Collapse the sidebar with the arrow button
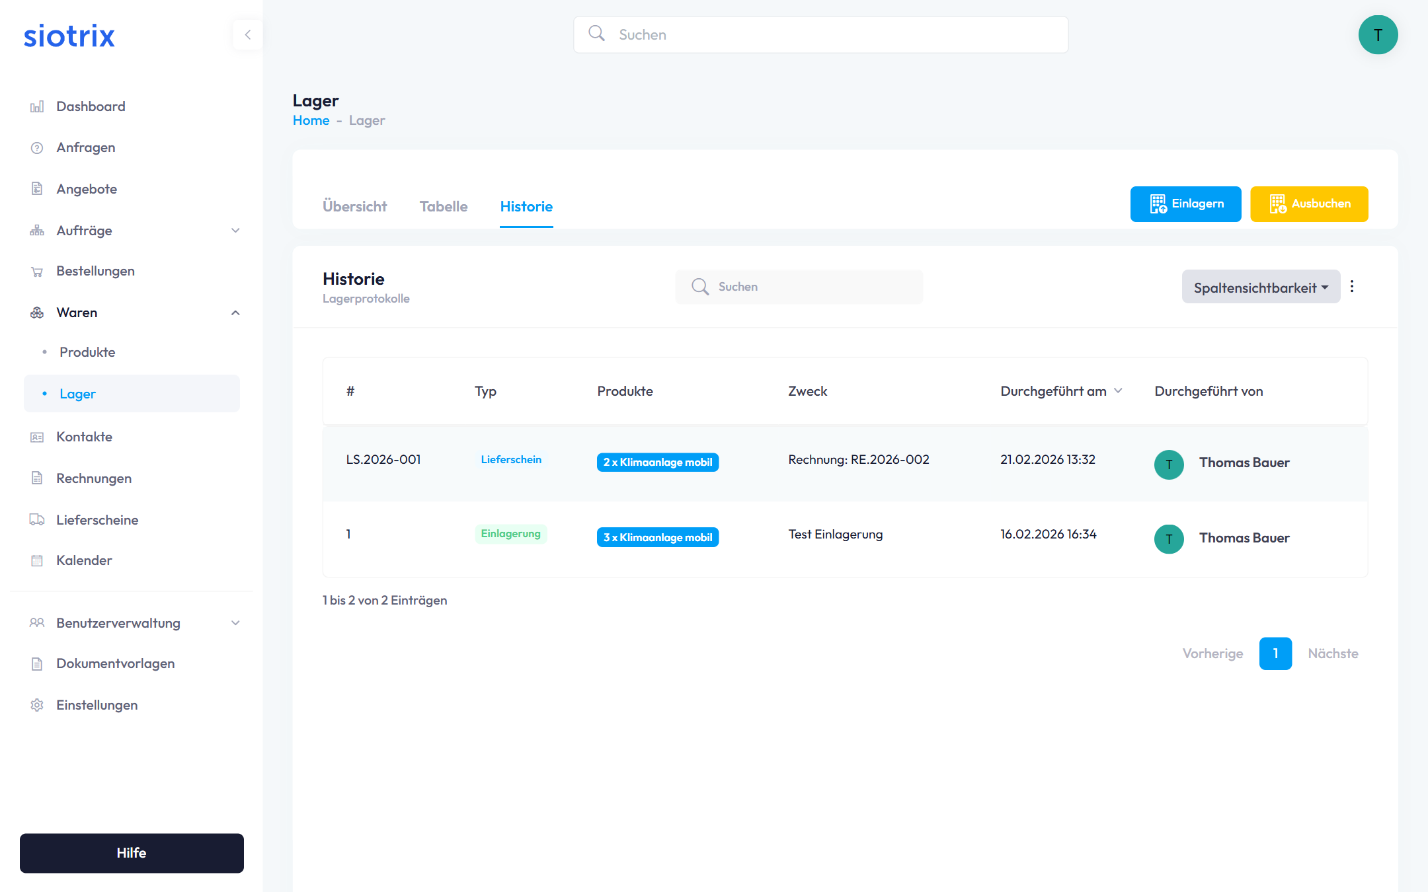This screenshot has width=1428, height=892. coord(248,35)
